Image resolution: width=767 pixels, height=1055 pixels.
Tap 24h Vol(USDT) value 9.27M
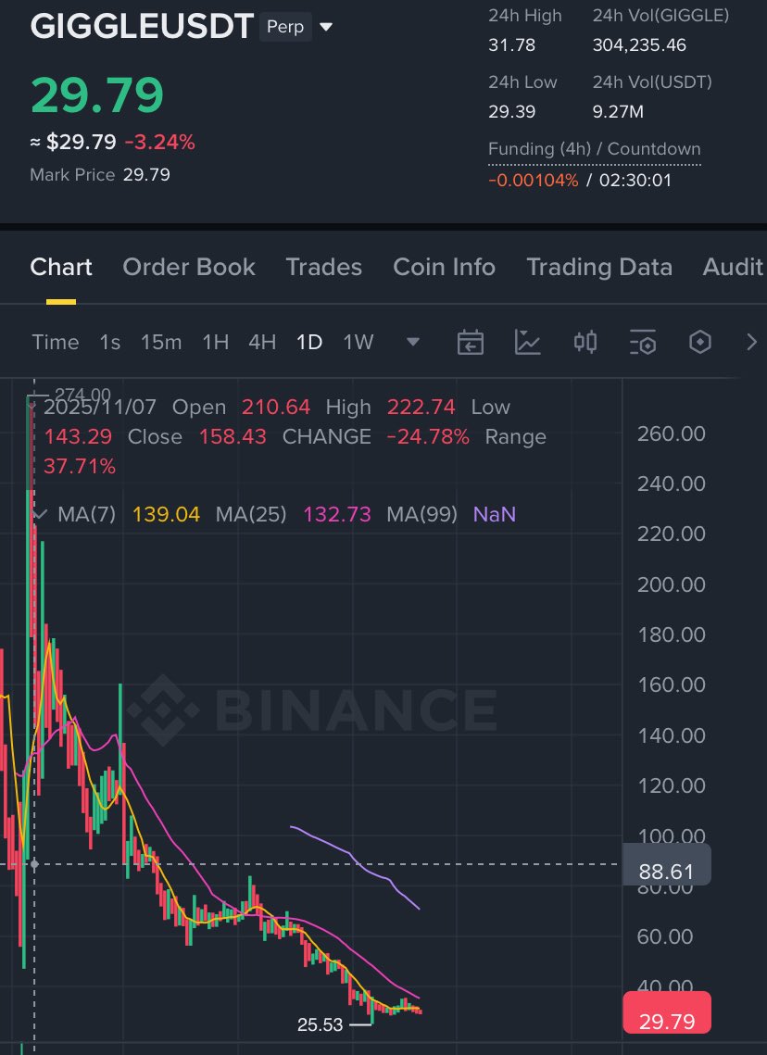[x=618, y=112]
